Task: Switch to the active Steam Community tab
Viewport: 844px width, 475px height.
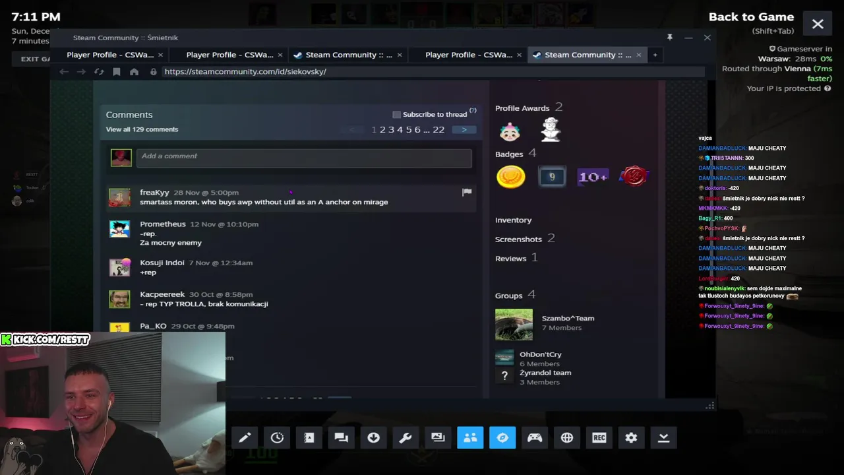Action: pyautogui.click(x=587, y=55)
